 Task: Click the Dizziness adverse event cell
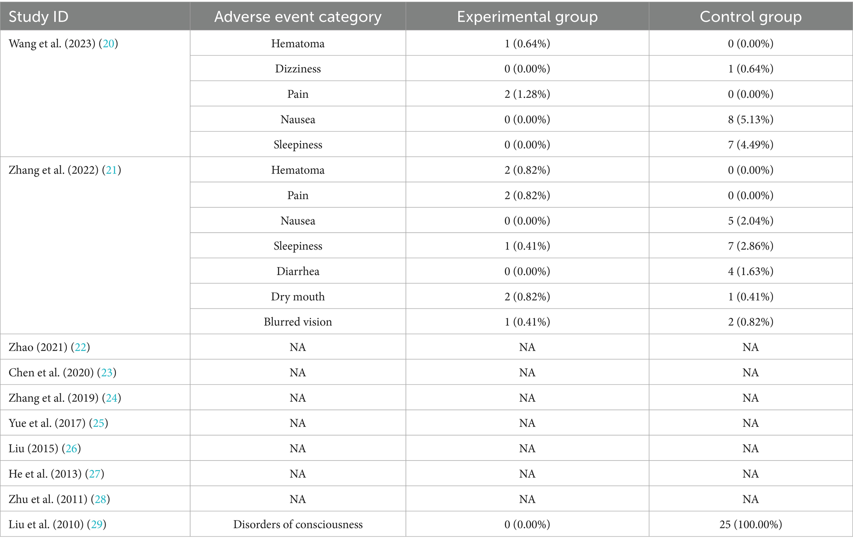tap(298, 69)
